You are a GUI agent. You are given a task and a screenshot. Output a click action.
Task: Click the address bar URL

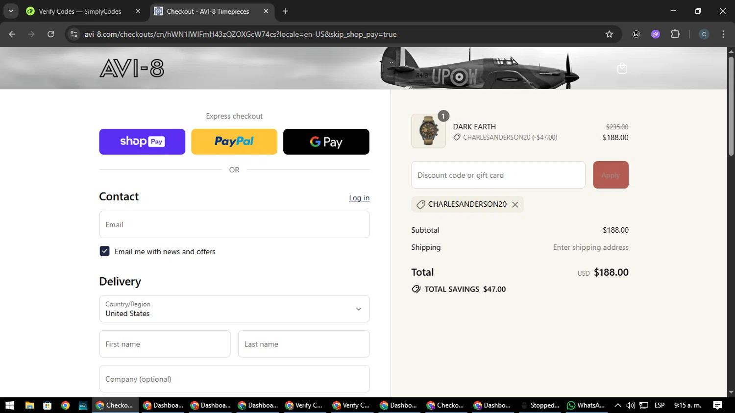coord(240,34)
